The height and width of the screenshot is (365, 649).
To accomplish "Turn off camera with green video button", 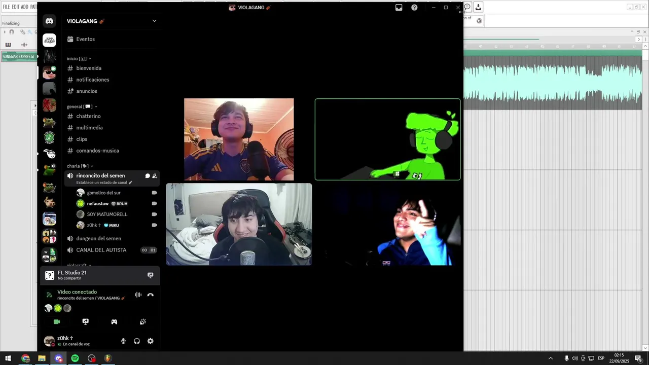I will (57, 322).
